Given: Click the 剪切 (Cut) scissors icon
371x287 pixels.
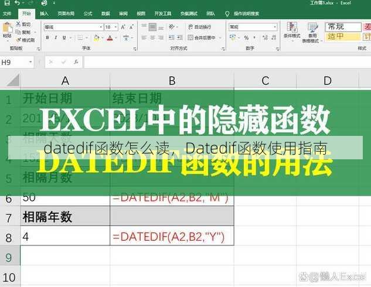Looking at the screenshot, I should tap(18, 24).
